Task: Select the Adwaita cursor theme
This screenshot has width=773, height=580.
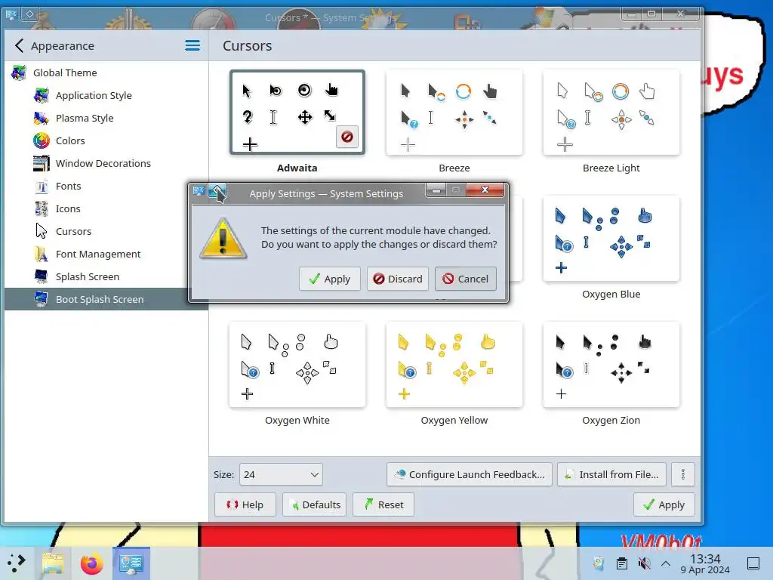Action: click(x=297, y=113)
